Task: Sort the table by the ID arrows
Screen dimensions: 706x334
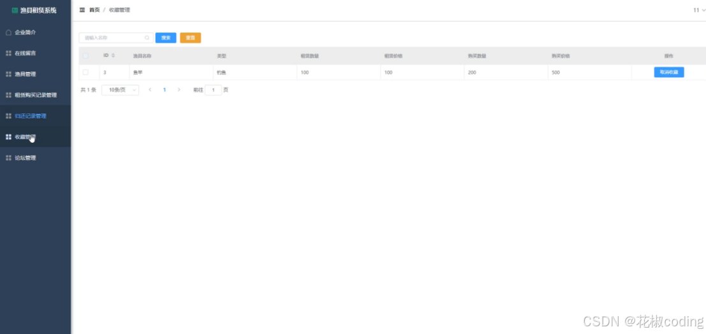Action: (113, 55)
